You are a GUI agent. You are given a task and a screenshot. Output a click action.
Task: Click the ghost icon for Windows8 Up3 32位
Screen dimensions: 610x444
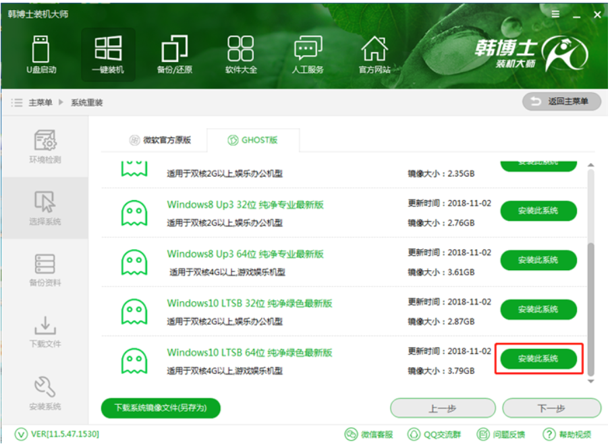134,213
